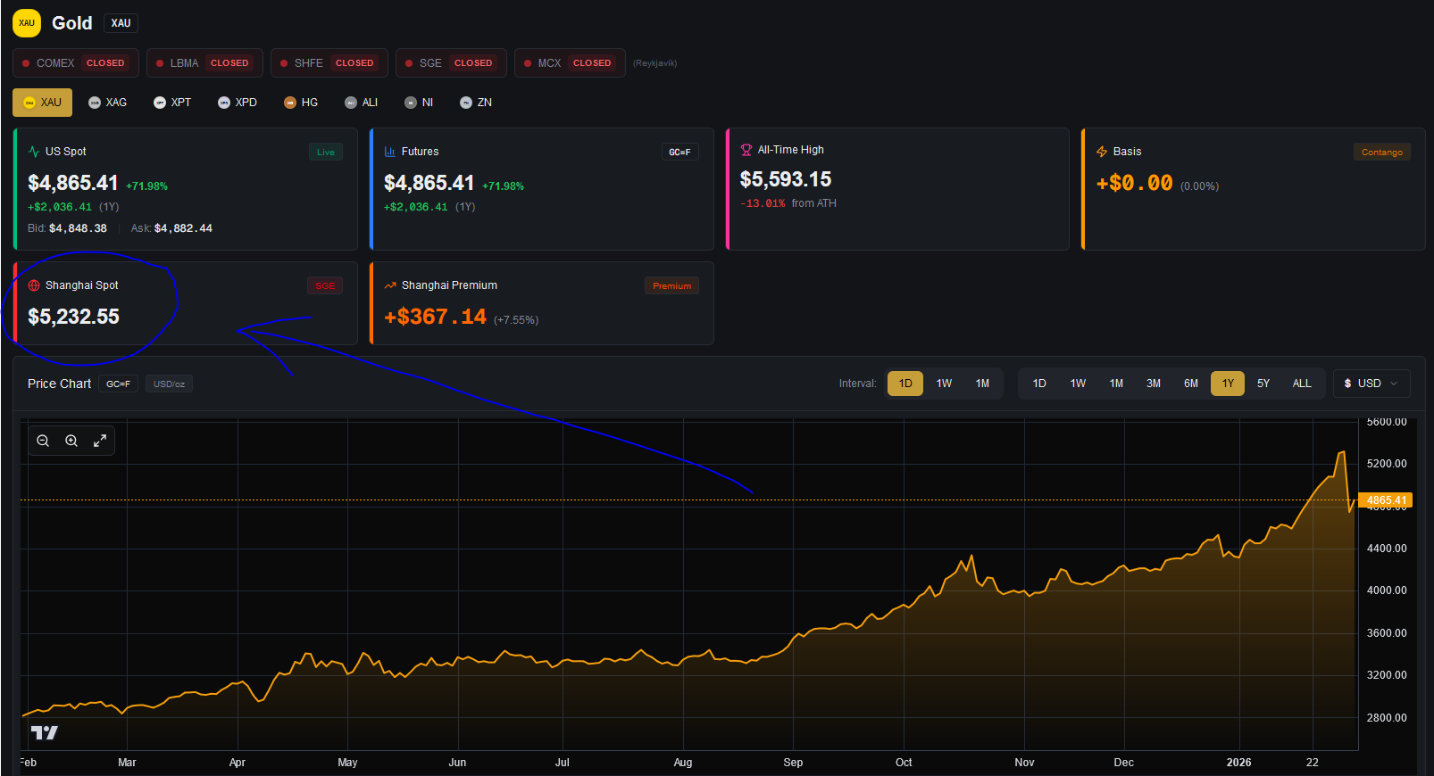Image resolution: width=1434 pixels, height=776 pixels.
Task: Open the NI nickel tab
Action: click(x=419, y=103)
